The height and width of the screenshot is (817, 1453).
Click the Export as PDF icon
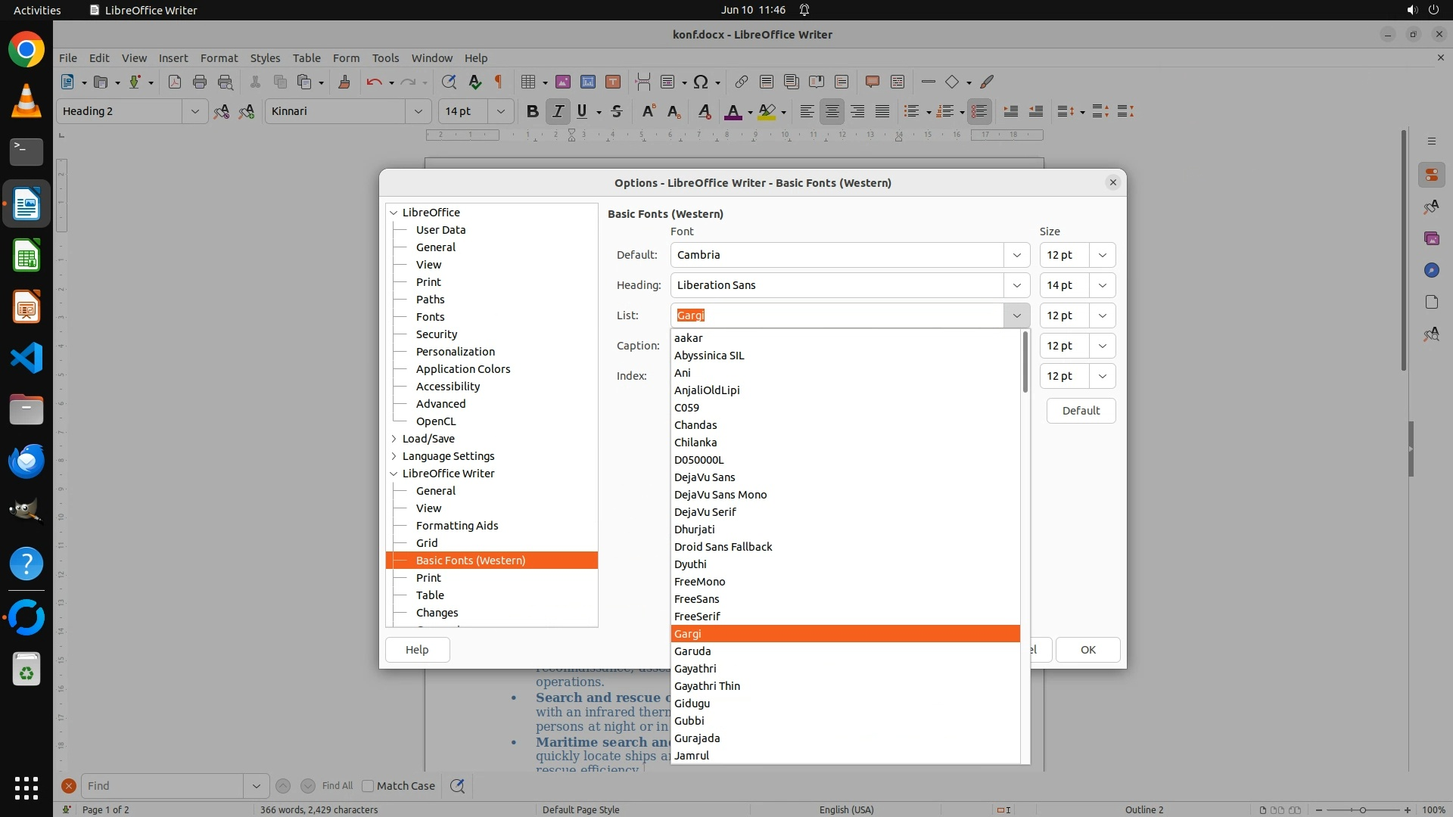pyautogui.click(x=175, y=82)
